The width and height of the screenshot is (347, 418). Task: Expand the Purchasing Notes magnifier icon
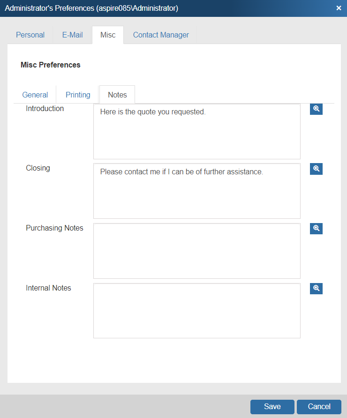click(316, 228)
